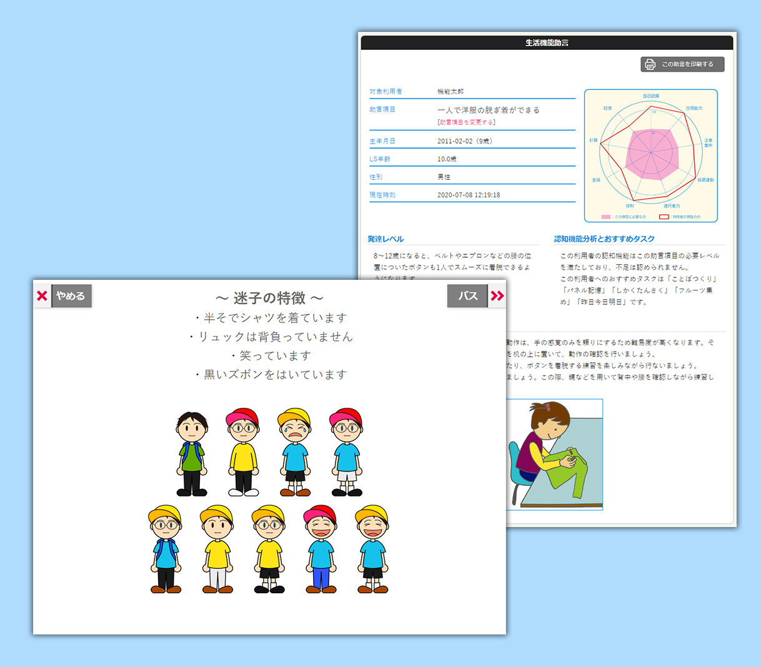Screen dimensions: 761x667
Task: Click the pink legend swatch under radar chart
Action: coord(605,217)
